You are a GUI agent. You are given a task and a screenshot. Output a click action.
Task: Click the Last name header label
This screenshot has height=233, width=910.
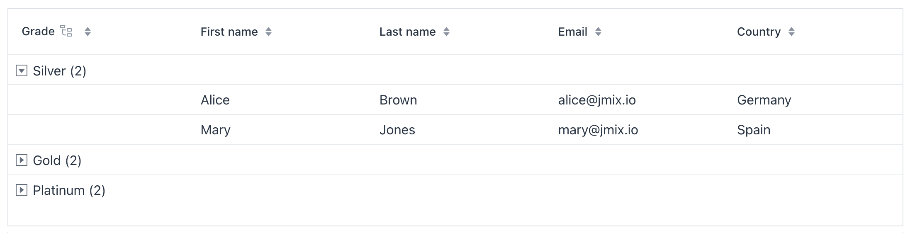[407, 32]
